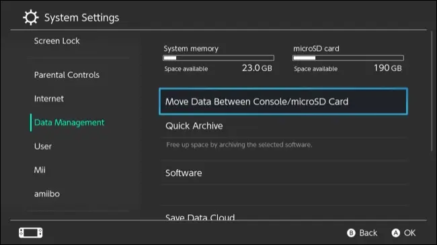437x245 pixels.
Task: Select Screen Lock in the sidebar
Action: pos(57,41)
